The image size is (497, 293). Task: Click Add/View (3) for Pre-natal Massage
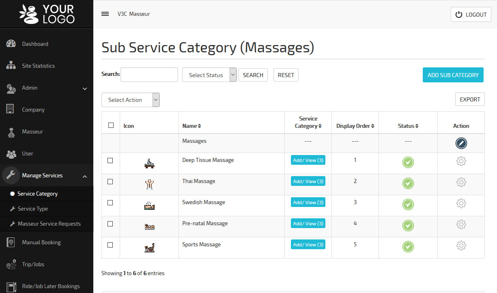[x=308, y=223]
